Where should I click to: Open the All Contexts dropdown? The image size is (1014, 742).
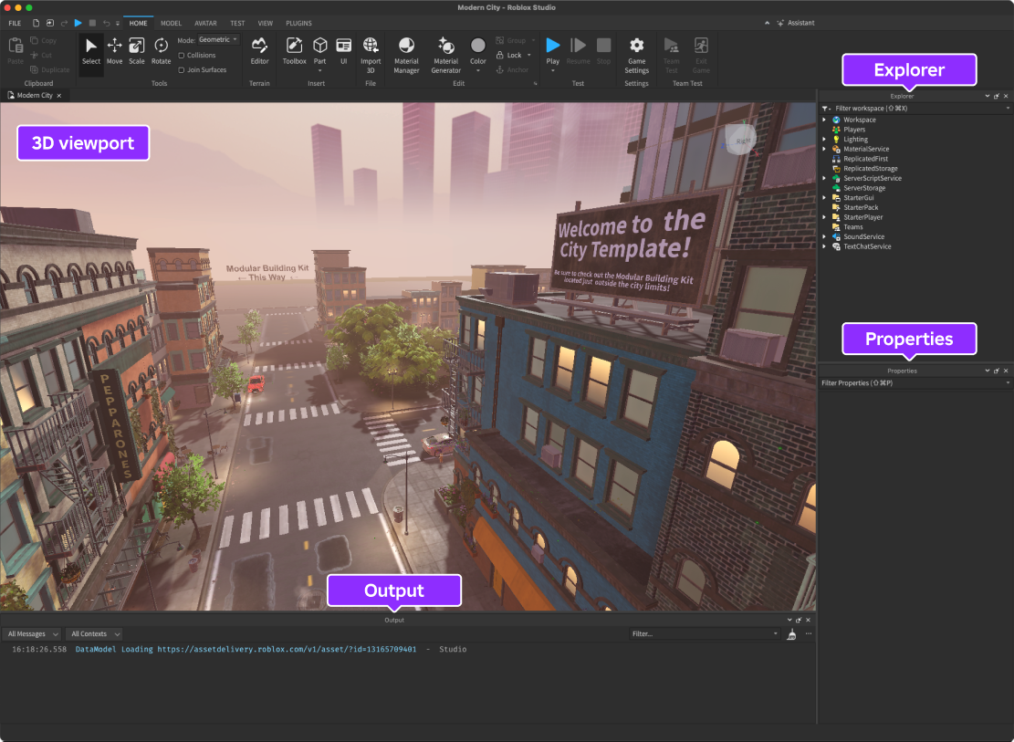pos(94,634)
